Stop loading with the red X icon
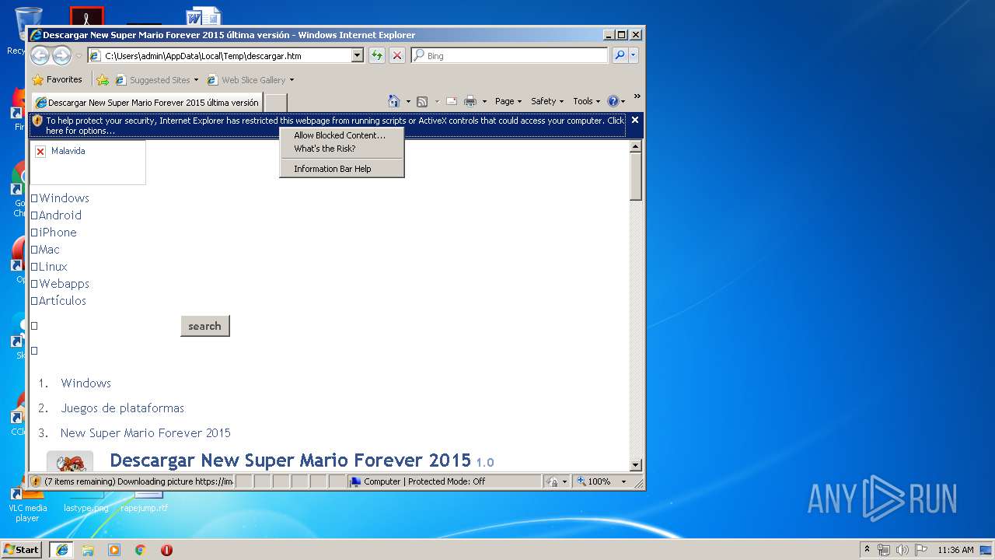 click(397, 55)
